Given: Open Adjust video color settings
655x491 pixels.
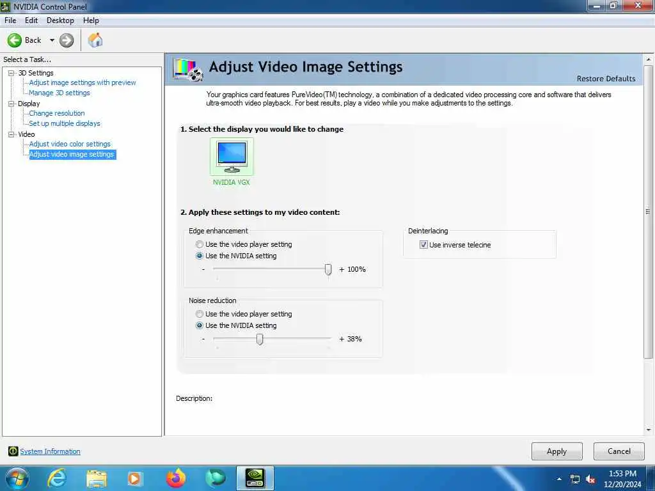Looking at the screenshot, I should [x=70, y=144].
